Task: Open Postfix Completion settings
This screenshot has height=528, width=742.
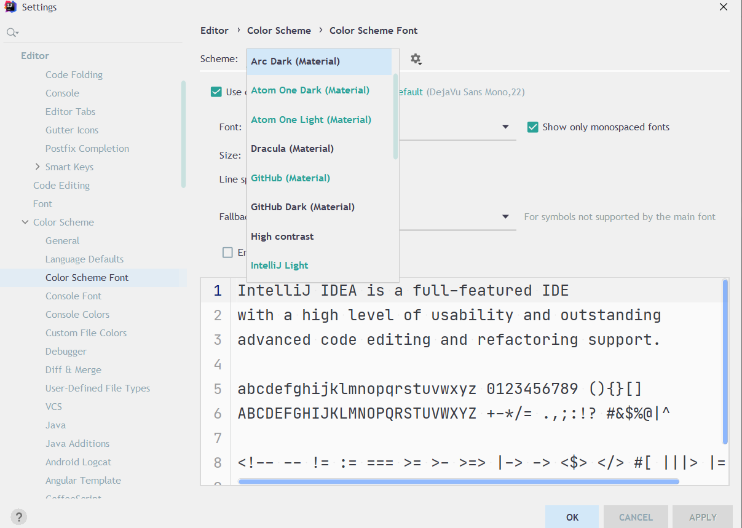Action: coord(87,149)
